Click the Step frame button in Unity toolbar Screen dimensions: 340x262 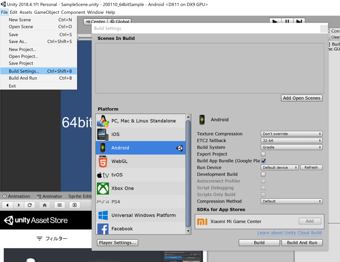click(299, 22)
